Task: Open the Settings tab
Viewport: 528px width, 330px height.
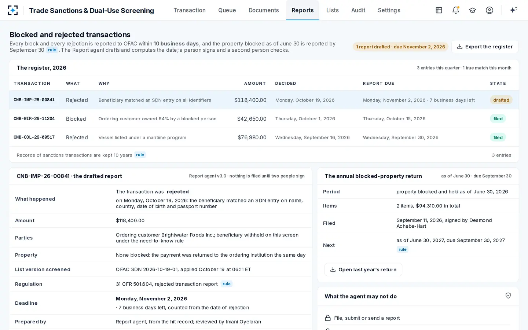Action: 389,10
